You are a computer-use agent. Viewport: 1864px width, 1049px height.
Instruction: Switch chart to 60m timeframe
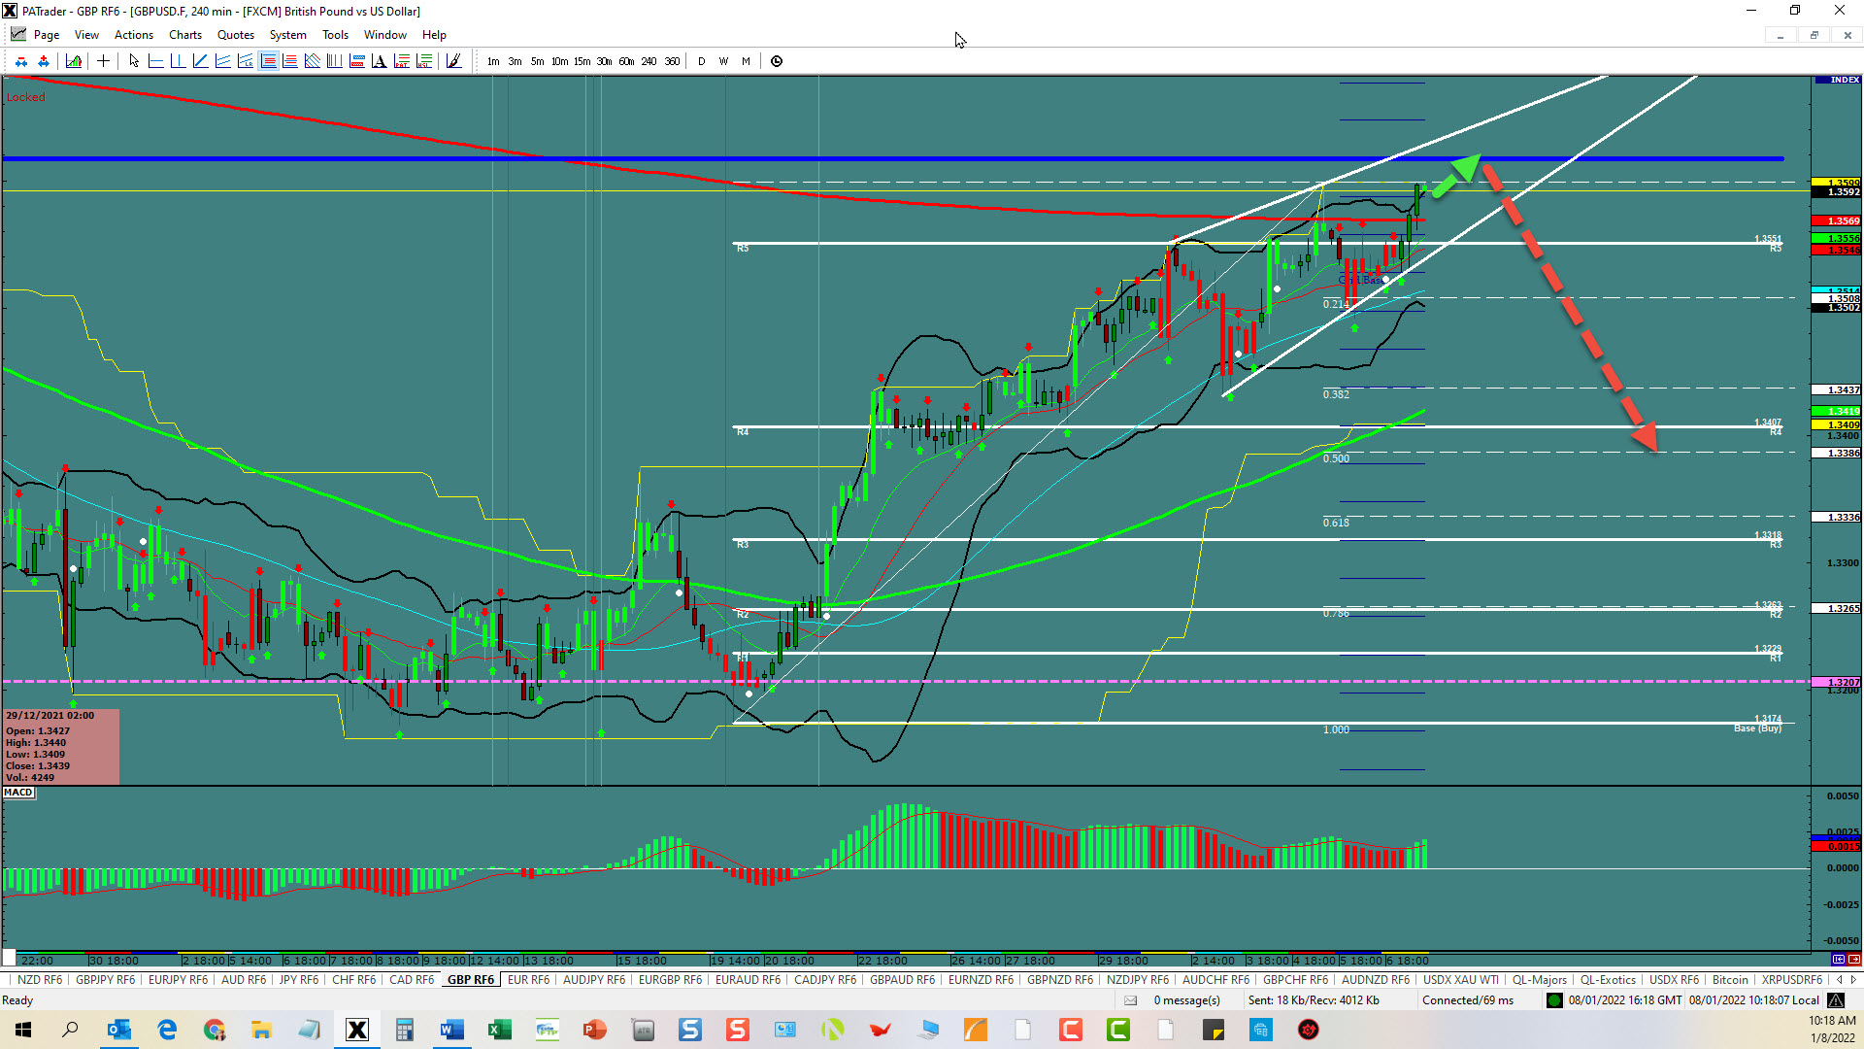point(626,61)
